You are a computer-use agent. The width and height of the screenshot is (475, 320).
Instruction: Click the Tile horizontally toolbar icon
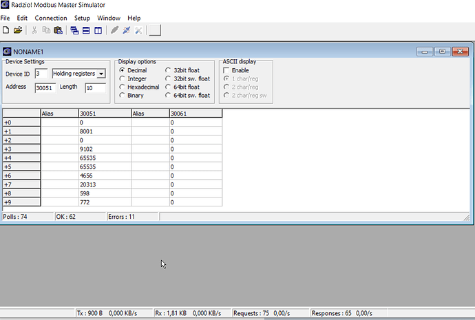tap(86, 30)
